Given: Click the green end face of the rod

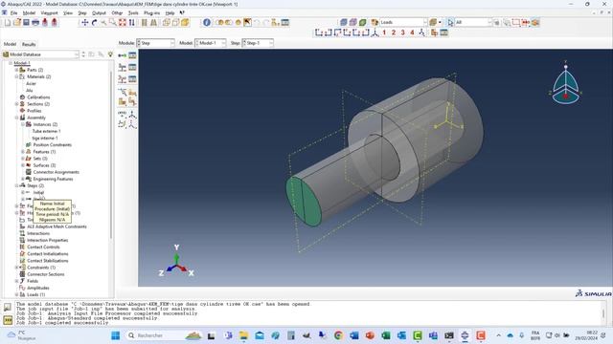Looking at the screenshot, I should point(304,202).
